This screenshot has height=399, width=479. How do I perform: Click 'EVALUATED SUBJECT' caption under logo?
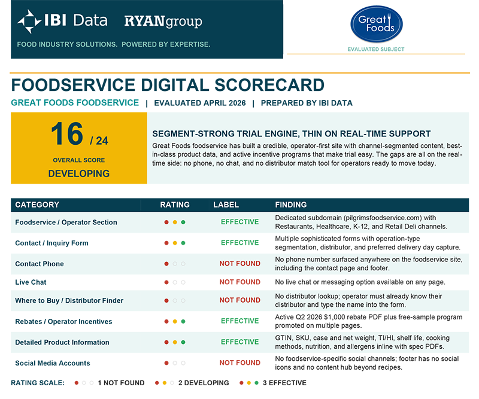[x=376, y=49]
